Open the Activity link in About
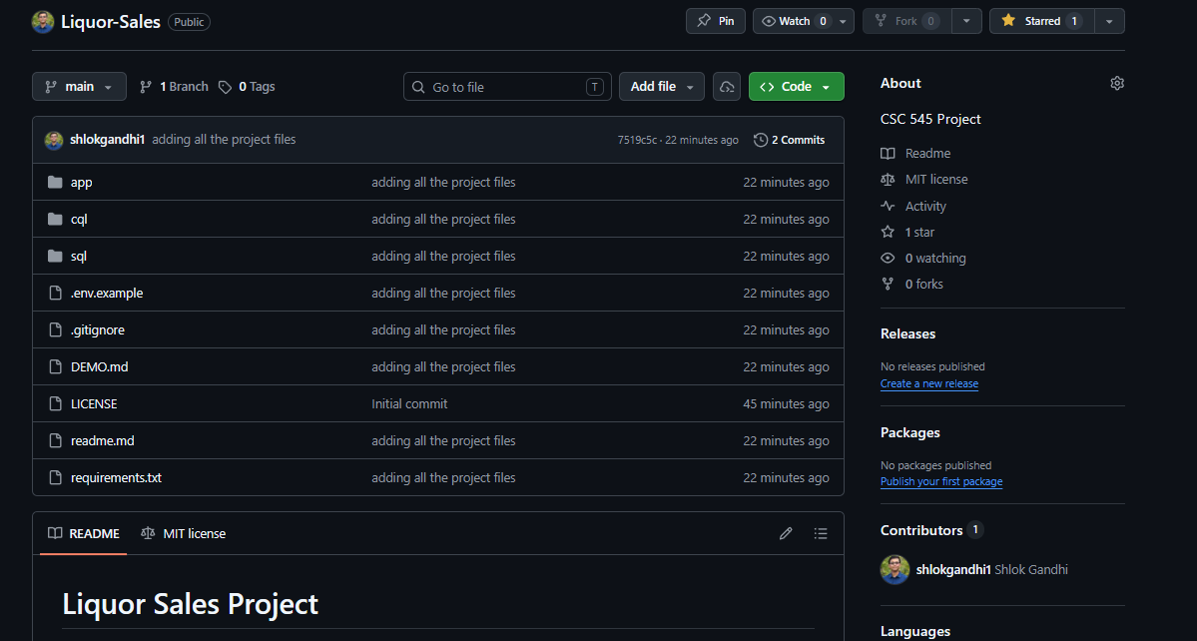Image resolution: width=1197 pixels, height=641 pixels. point(925,206)
